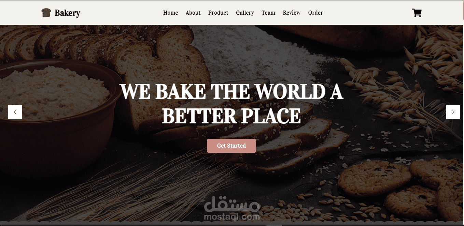Screen dimensions: 464x226
Task: Click the bread loaf logo icon
Action: click(x=46, y=13)
